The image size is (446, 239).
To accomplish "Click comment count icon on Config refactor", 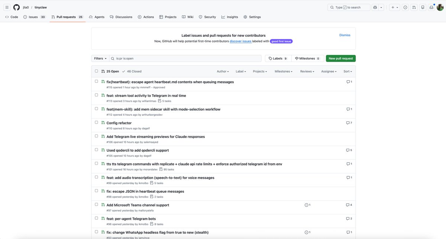I will coord(348,123).
